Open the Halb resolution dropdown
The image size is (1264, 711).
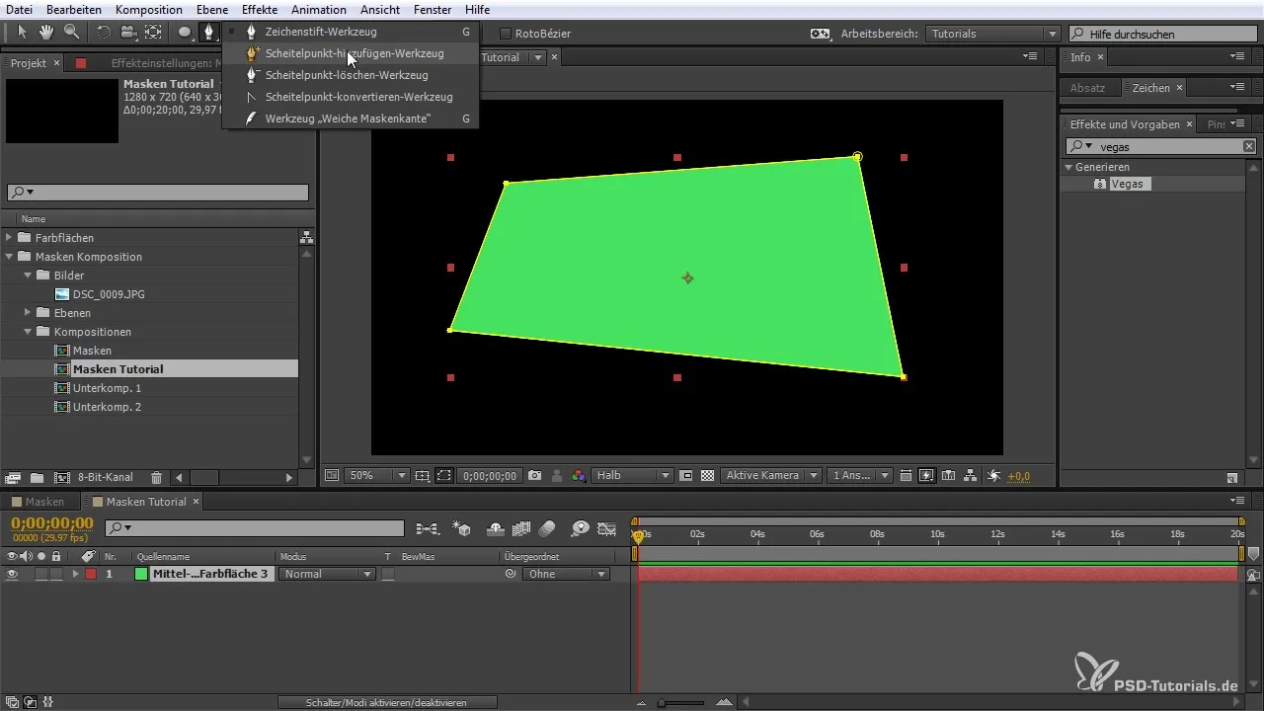[632, 475]
